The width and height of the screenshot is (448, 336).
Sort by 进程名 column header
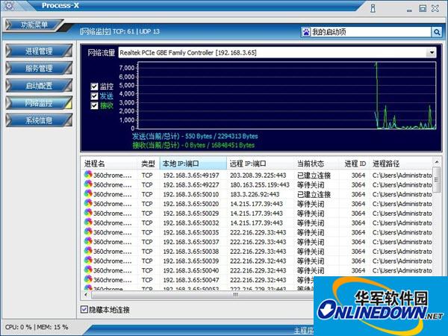pyautogui.click(x=110, y=164)
